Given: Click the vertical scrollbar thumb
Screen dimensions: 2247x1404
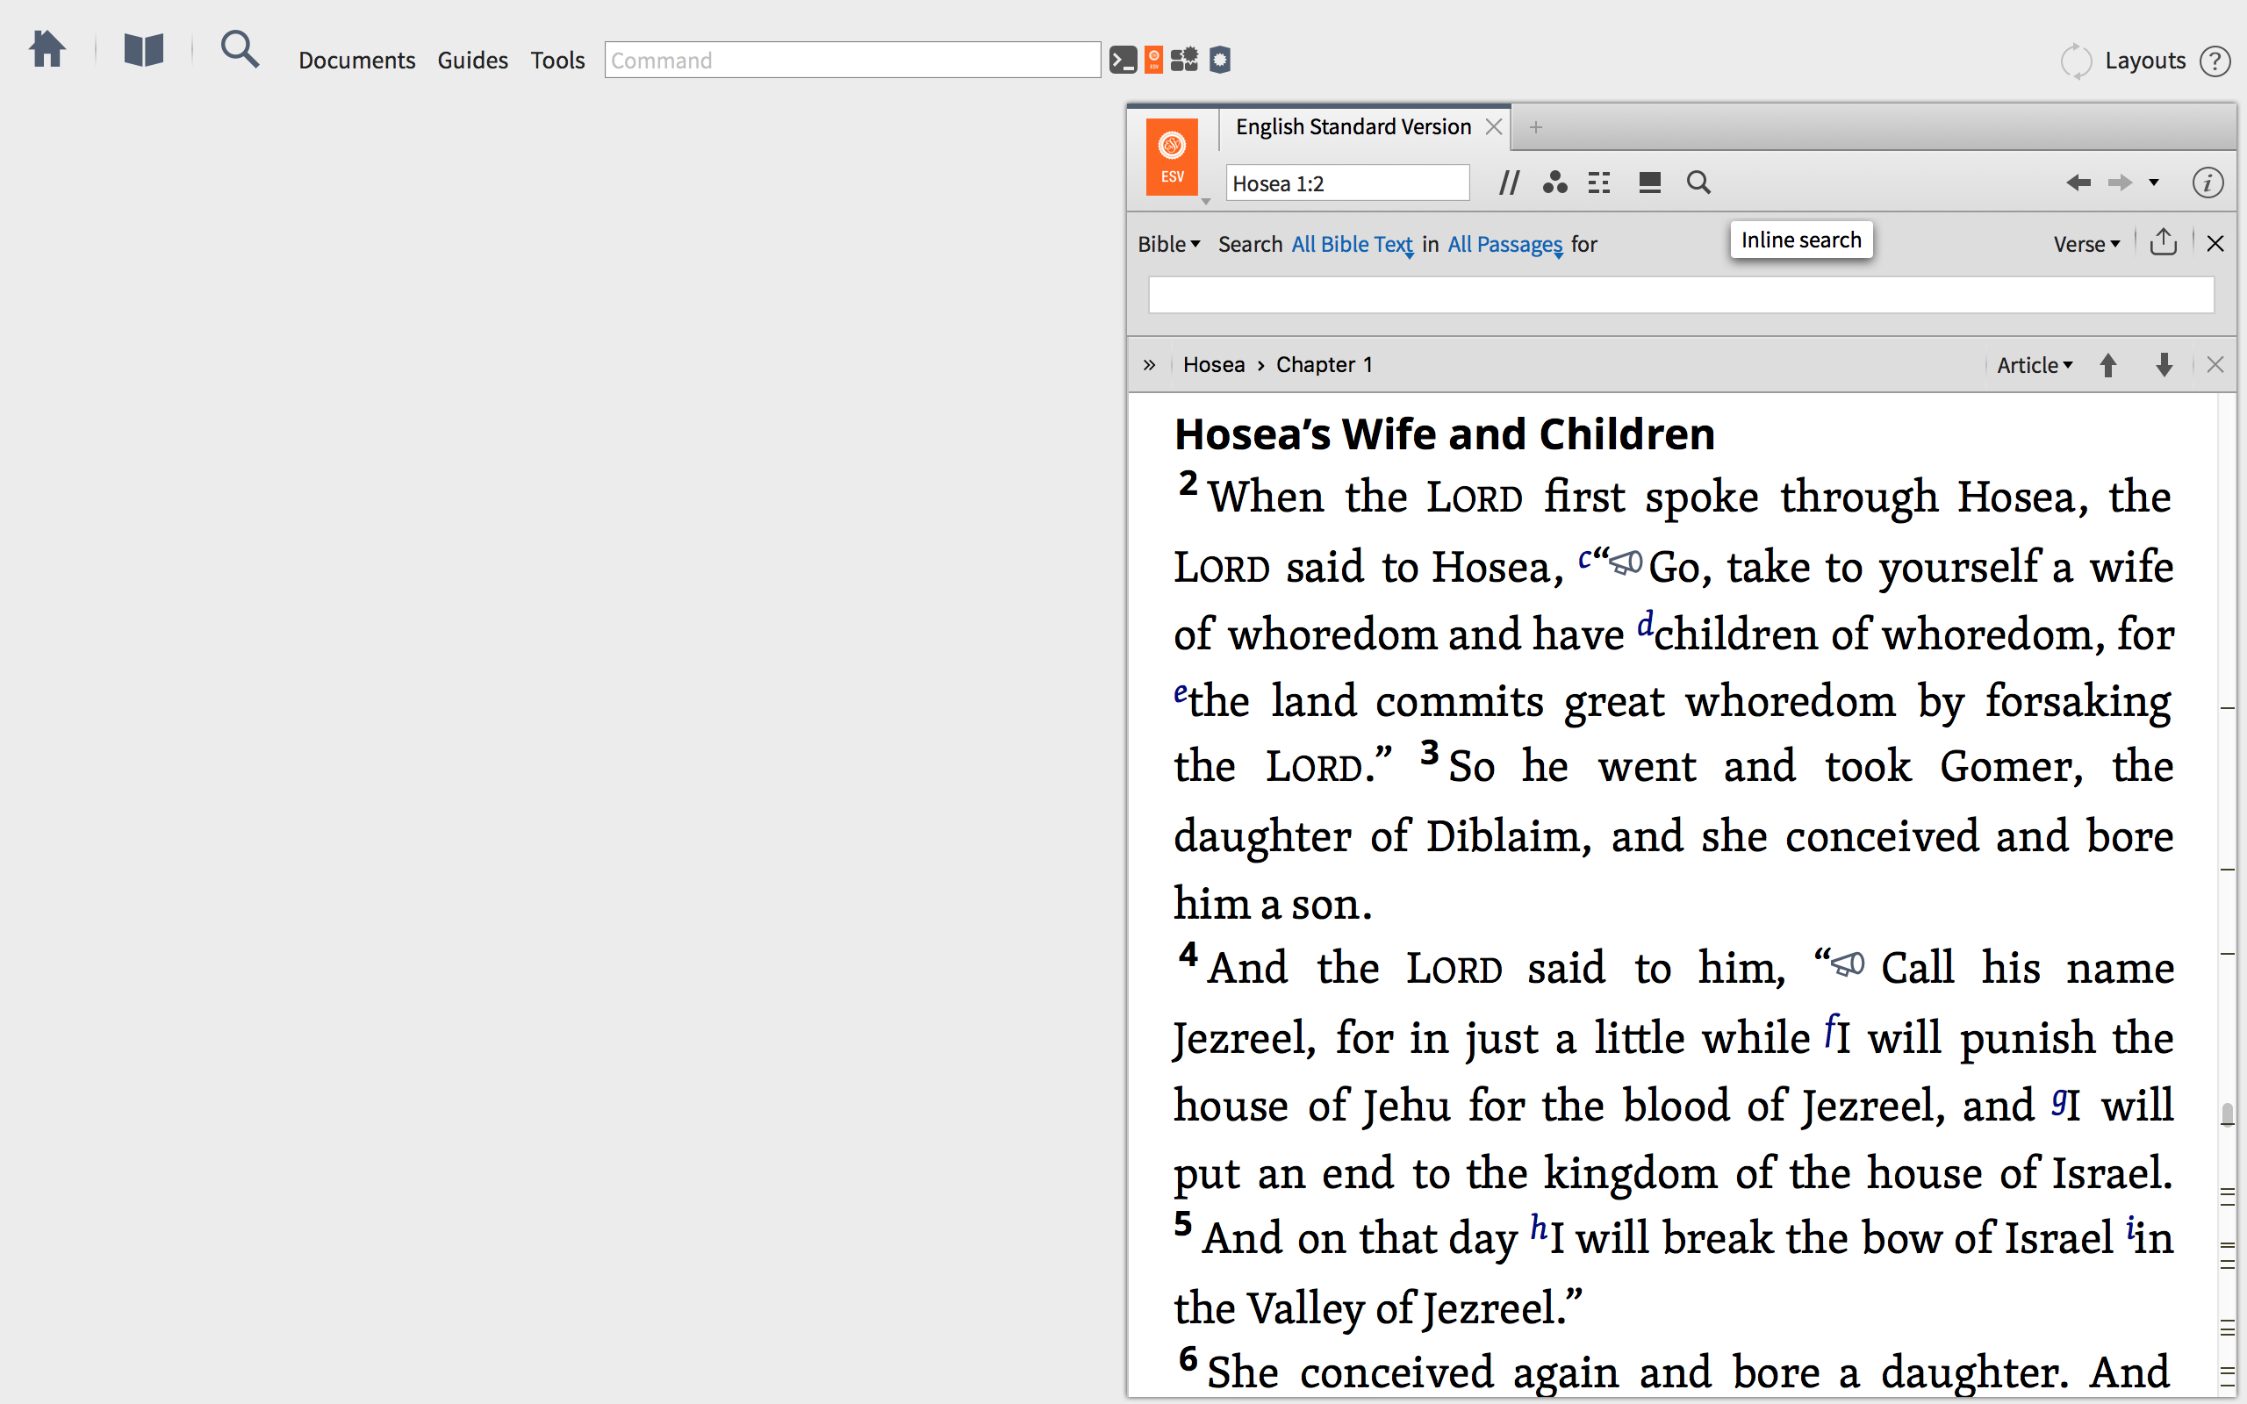Looking at the screenshot, I should (2227, 1114).
